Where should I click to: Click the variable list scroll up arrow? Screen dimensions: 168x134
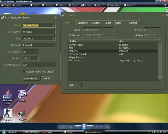(x=160, y=41)
